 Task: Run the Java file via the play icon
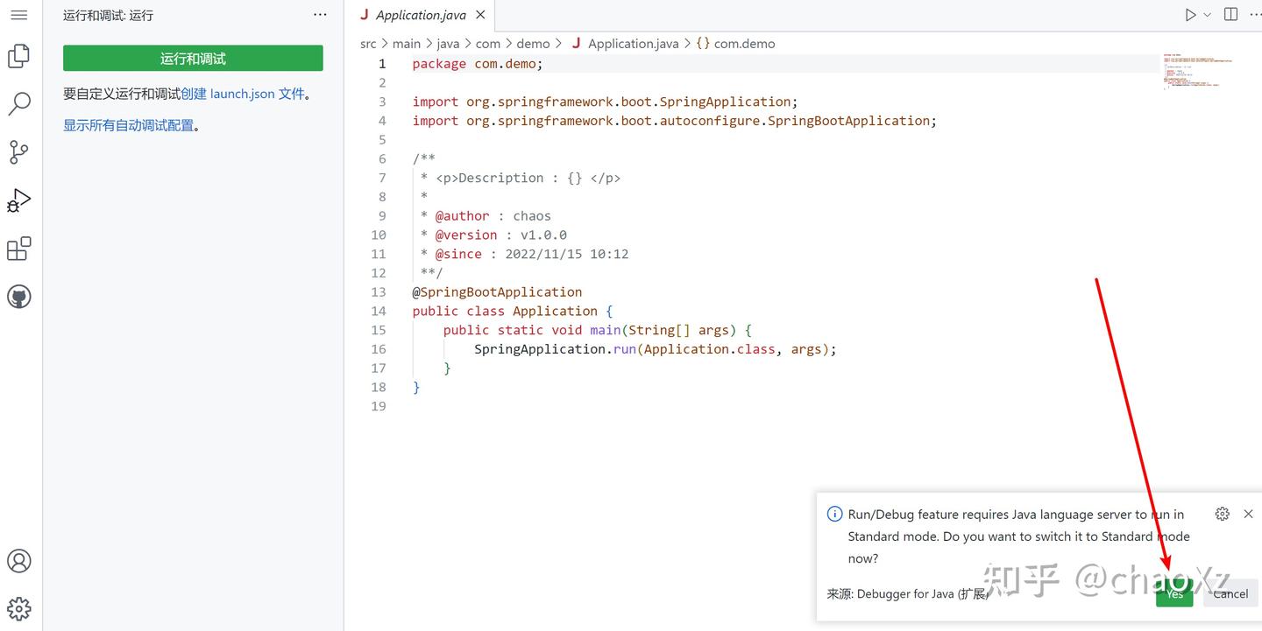pos(1190,14)
